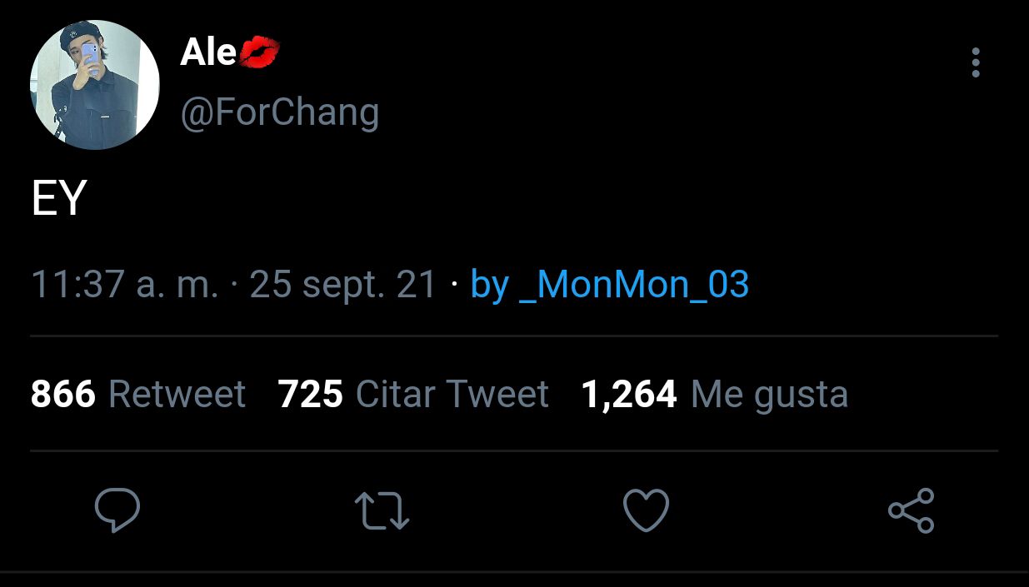1029x587 pixels.
Task: Click the word Retweet in the stats
Action: (177, 394)
